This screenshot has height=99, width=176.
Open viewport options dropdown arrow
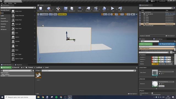point(38,14)
